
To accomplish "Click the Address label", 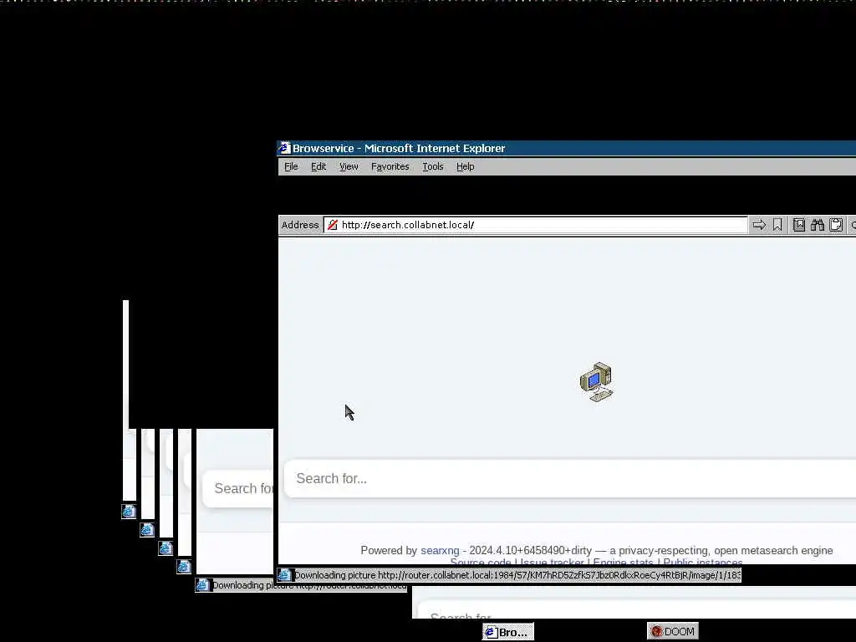I will coord(300,225).
